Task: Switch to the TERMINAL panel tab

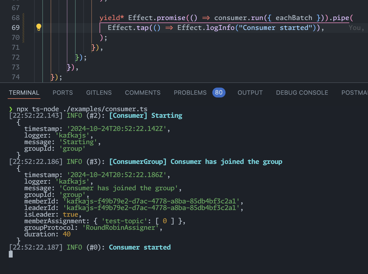Action: point(24,93)
